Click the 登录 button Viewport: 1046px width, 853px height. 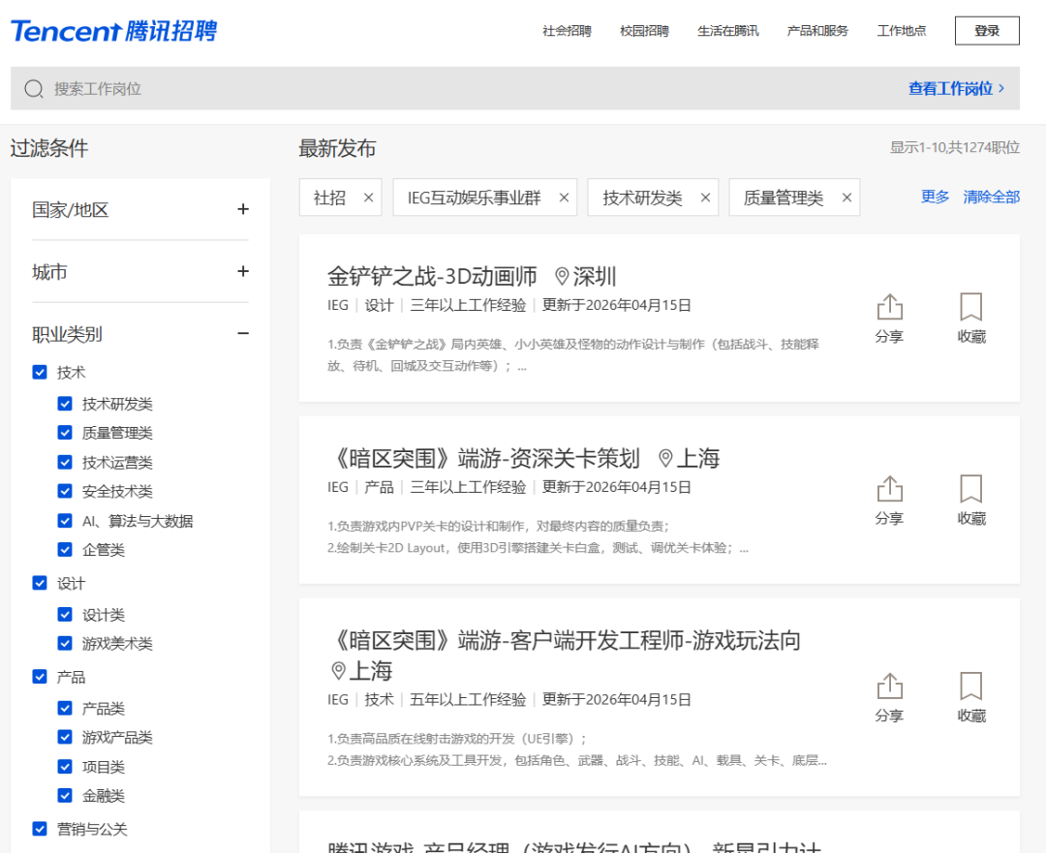point(986,30)
